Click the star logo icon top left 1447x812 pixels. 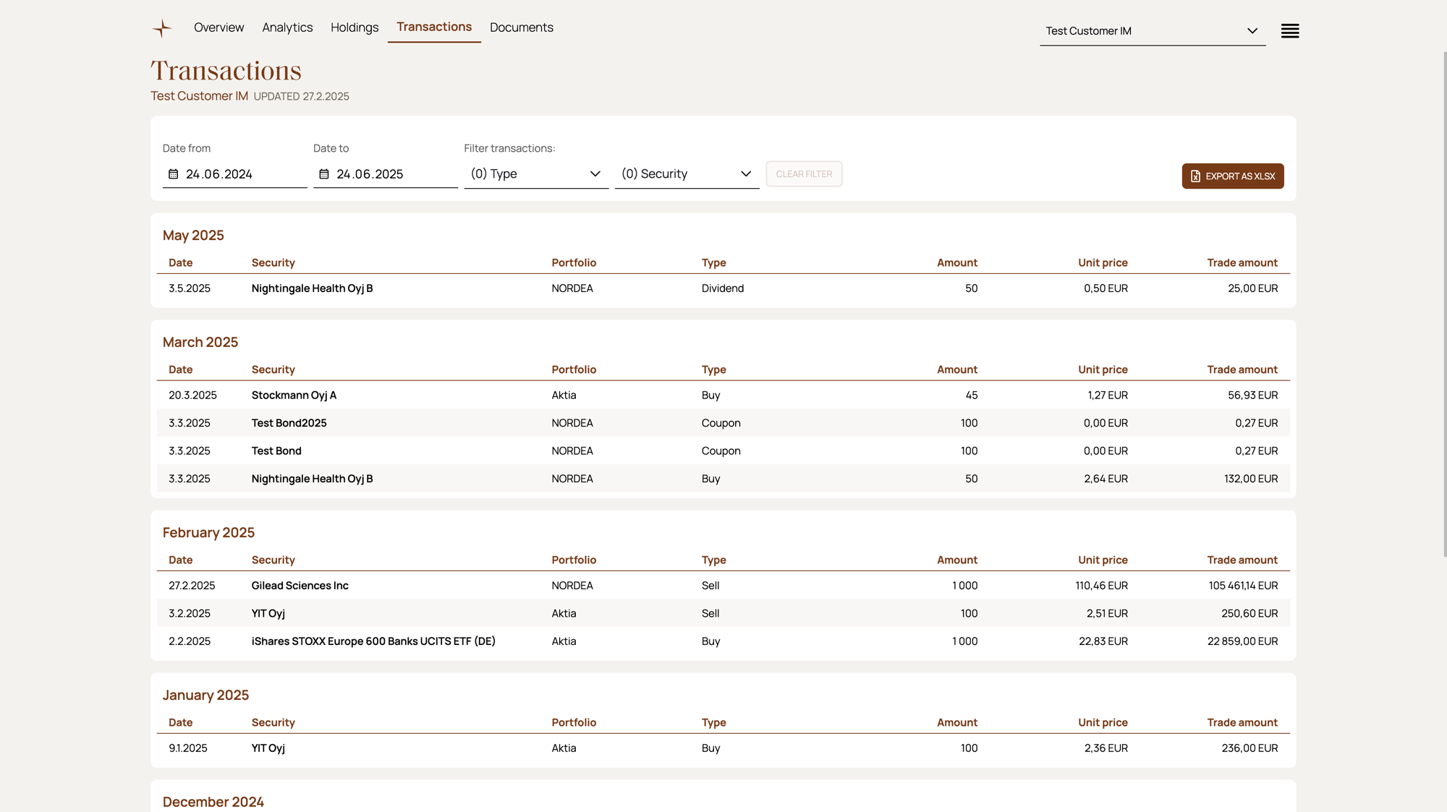pyautogui.click(x=162, y=27)
